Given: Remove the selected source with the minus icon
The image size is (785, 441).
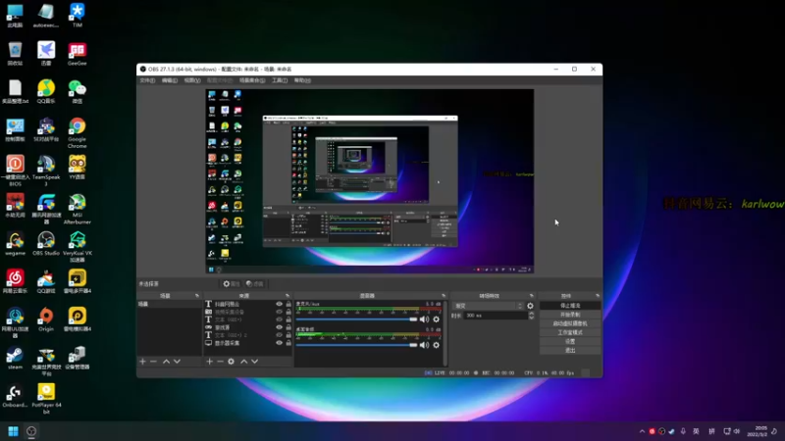Looking at the screenshot, I should click(220, 361).
